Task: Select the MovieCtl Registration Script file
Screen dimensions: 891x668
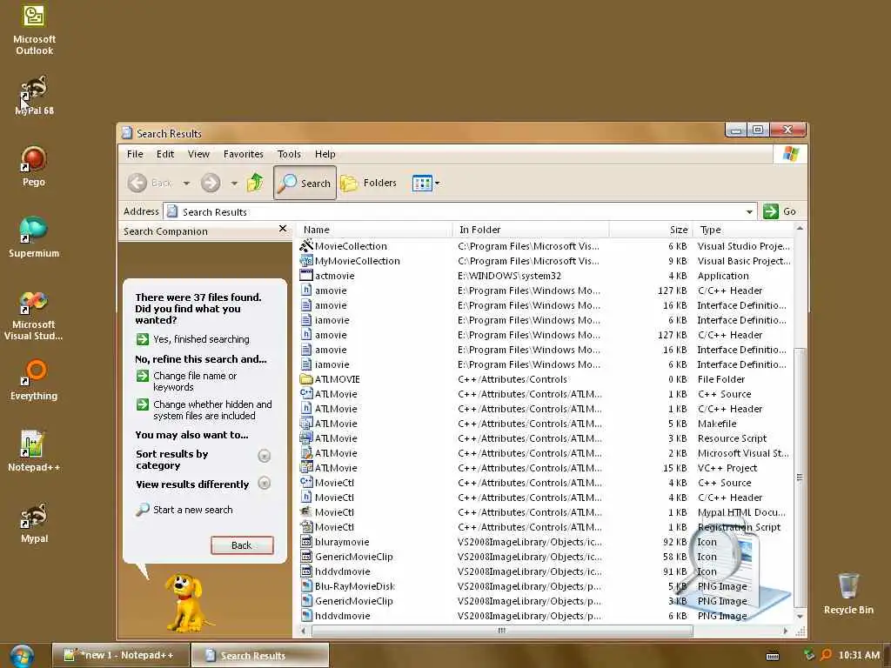Action: pos(334,526)
